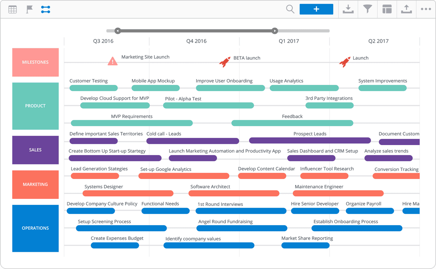Select the OPERATIONS lane header
The width and height of the screenshot is (436, 269).
coord(36,228)
